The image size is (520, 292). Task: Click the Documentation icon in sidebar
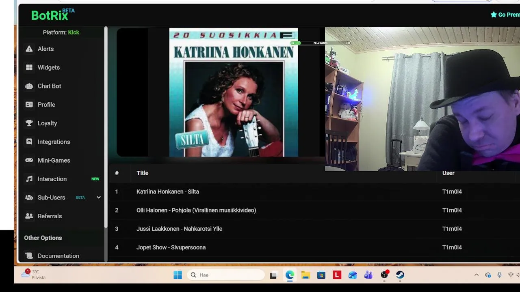click(29, 256)
